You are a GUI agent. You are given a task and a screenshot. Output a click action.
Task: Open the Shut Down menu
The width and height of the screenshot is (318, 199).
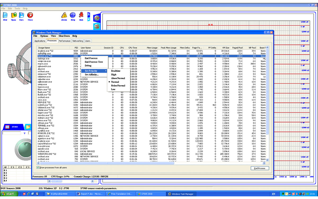(x=64, y=36)
